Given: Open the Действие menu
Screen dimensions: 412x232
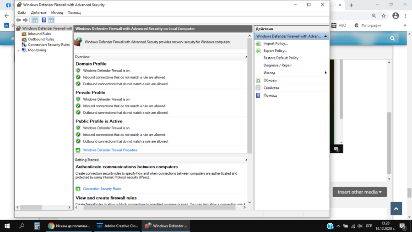Looking at the screenshot, I should point(38,13).
